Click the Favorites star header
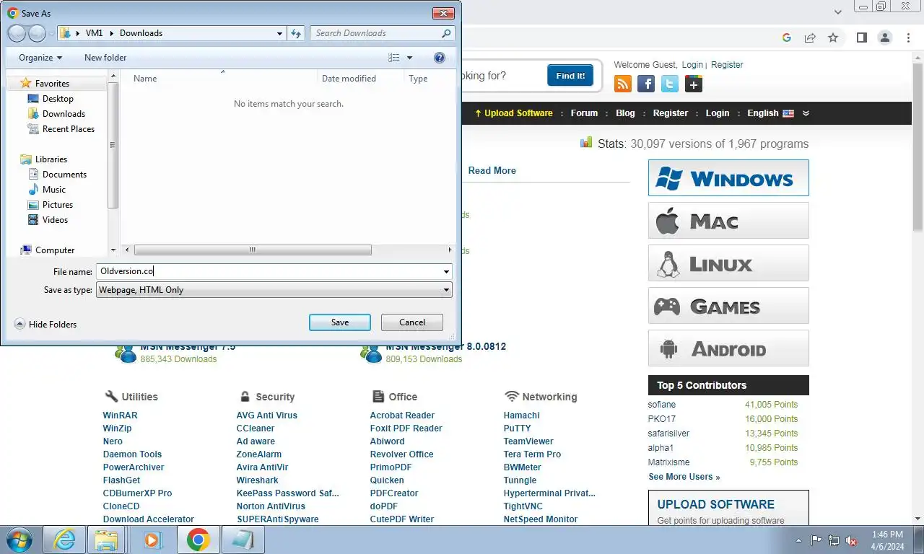The height and width of the screenshot is (554, 924). point(52,84)
